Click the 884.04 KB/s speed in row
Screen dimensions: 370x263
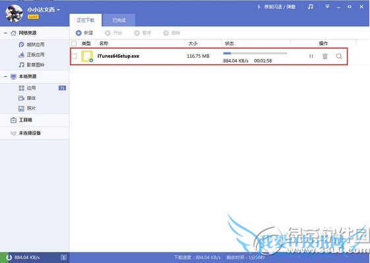(235, 61)
